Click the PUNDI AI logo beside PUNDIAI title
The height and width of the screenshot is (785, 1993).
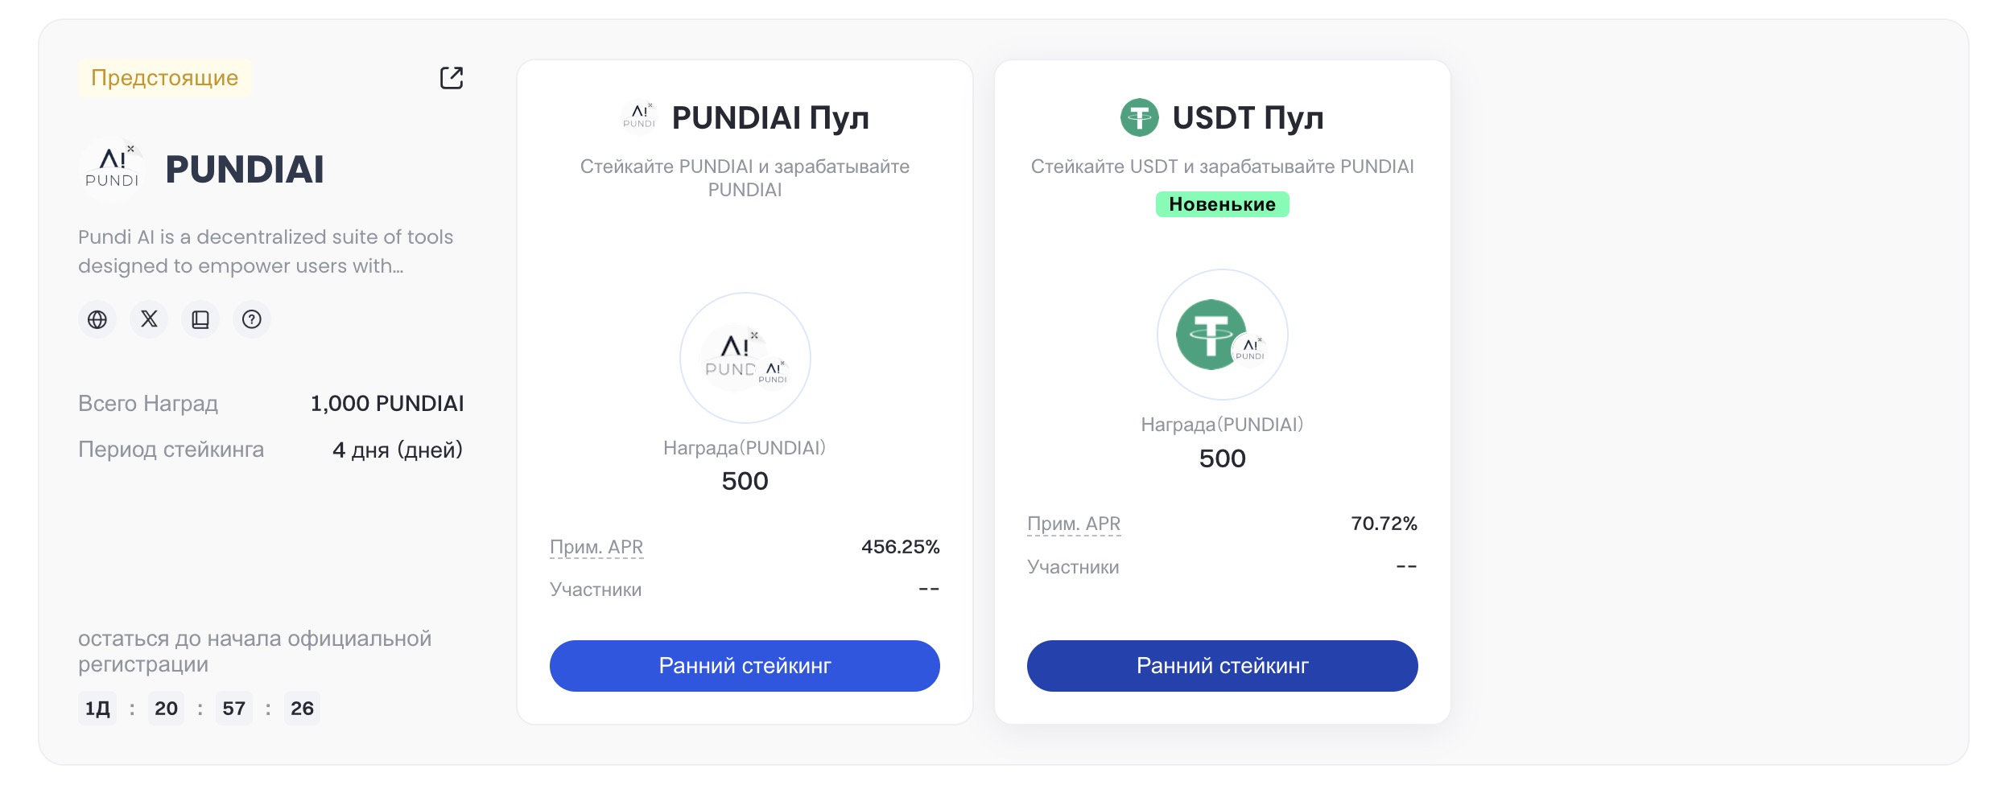click(112, 169)
